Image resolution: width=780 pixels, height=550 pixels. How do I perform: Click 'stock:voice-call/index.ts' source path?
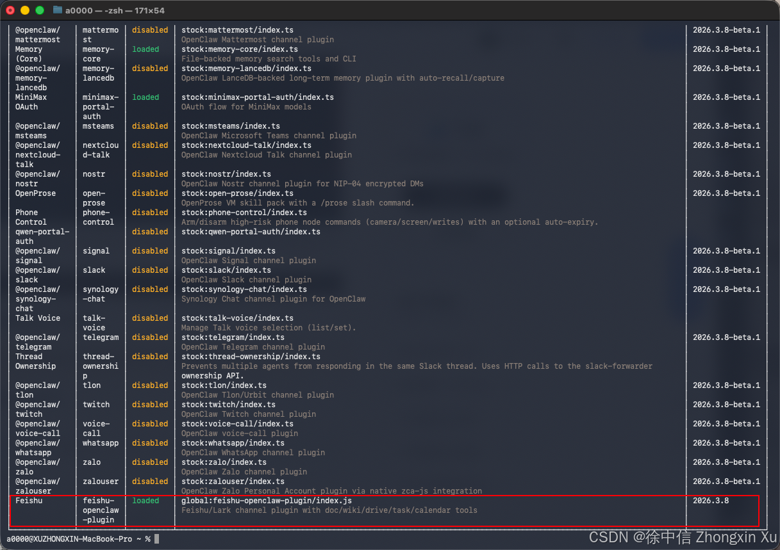click(237, 424)
